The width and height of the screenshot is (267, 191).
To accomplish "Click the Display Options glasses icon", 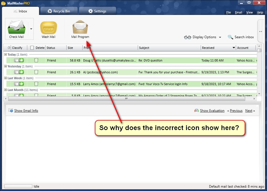I will [188, 37].
